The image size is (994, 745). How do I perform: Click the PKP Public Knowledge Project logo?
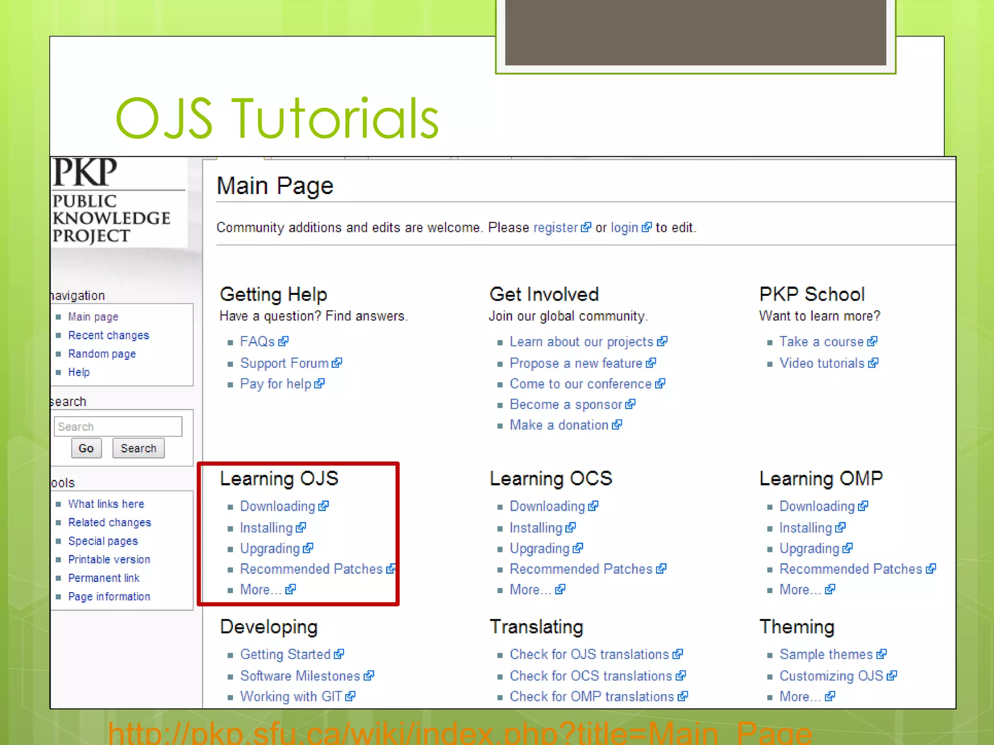118,201
